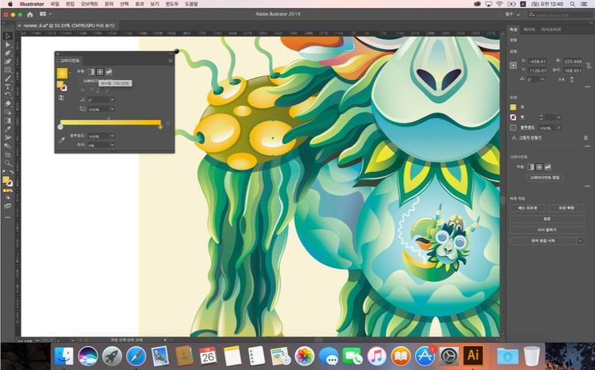Viewport: 595px width, 370px height.
Task: Select the Rotate tool
Action: pos(8,95)
